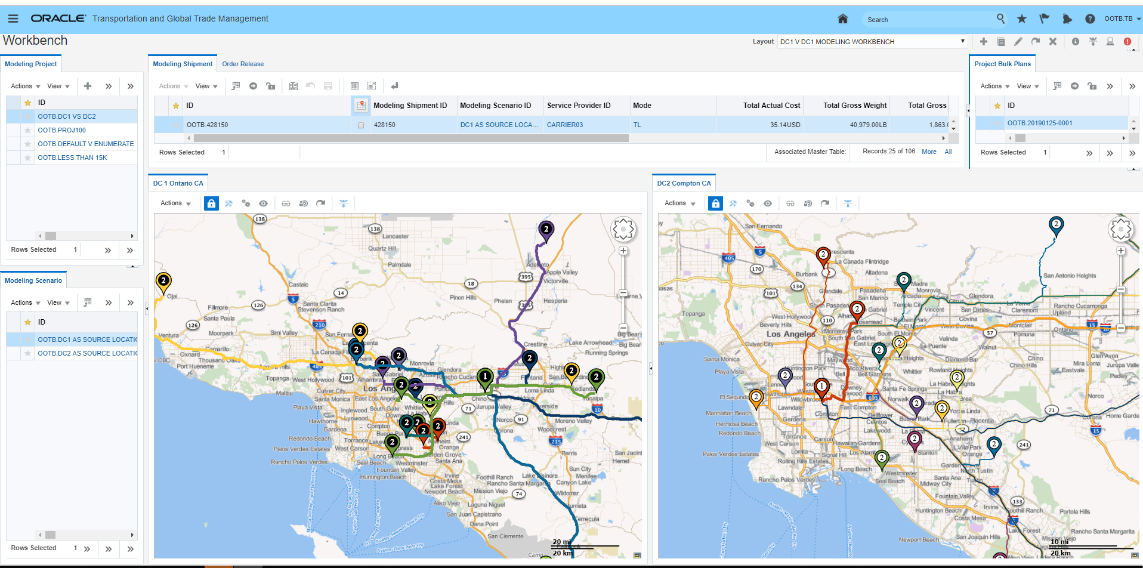Open Favorites star in header
This screenshot has width=1143, height=568.
[x=1022, y=18]
